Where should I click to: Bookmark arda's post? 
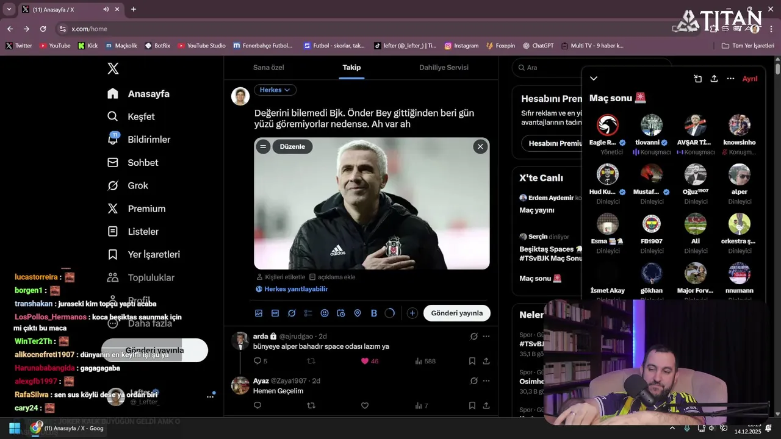point(472,361)
